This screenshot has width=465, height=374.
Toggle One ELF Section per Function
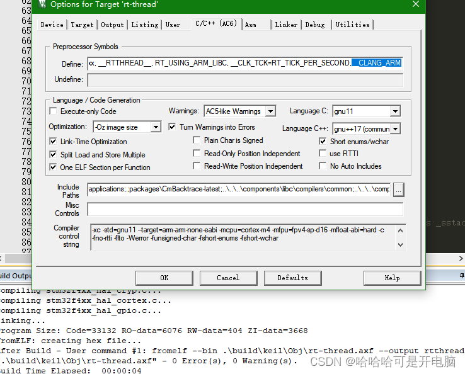point(53,167)
